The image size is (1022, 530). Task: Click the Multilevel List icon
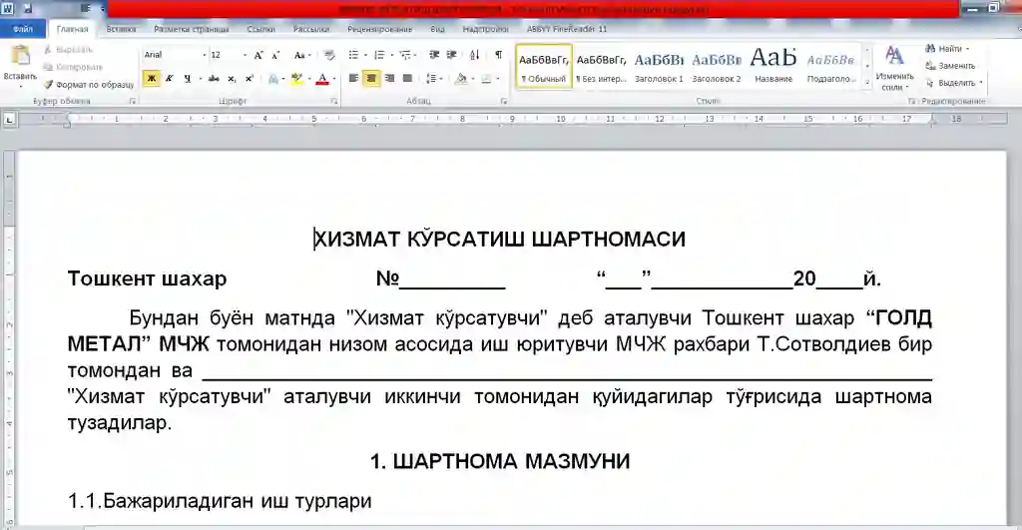[x=405, y=56]
